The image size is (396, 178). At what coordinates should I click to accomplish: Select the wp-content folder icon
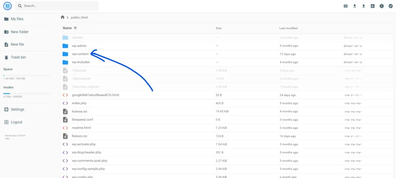[x=65, y=54]
